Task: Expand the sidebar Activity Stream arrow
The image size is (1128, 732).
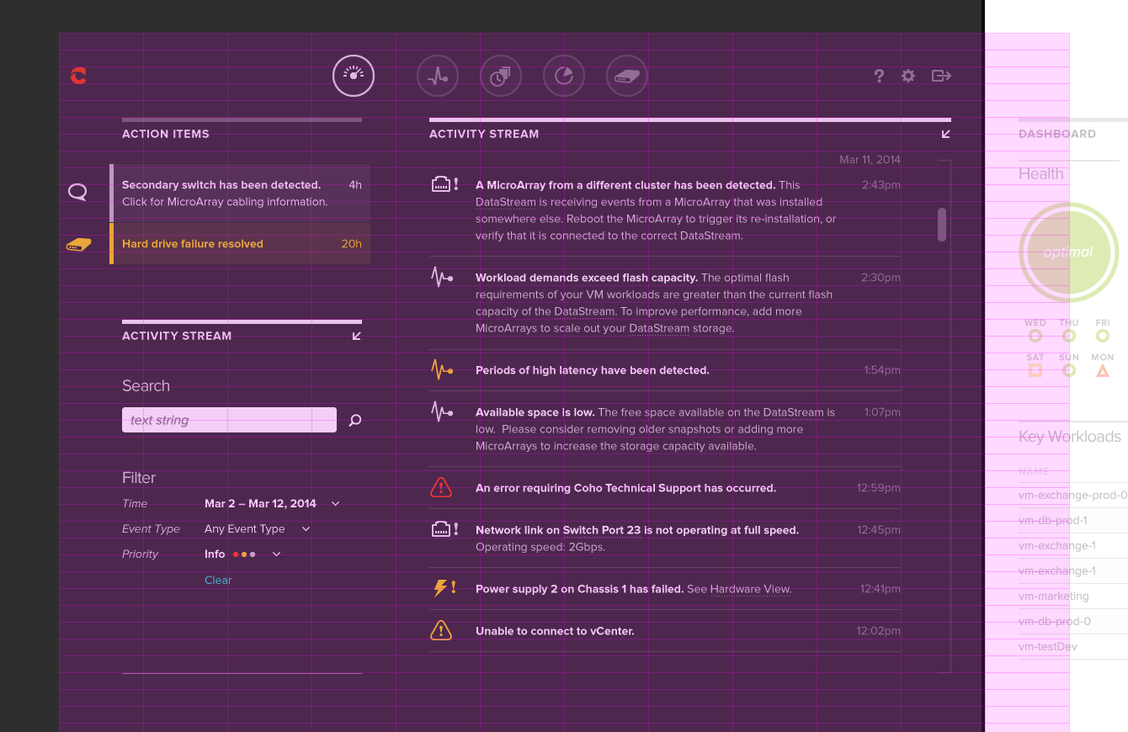Action: [357, 336]
